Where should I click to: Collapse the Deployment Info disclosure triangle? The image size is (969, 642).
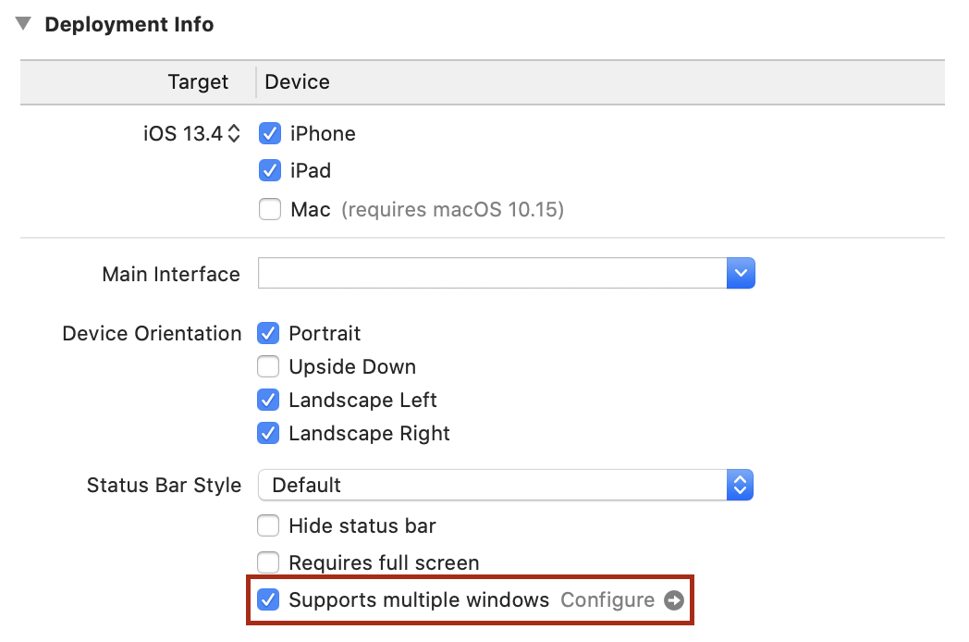pyautogui.click(x=23, y=24)
